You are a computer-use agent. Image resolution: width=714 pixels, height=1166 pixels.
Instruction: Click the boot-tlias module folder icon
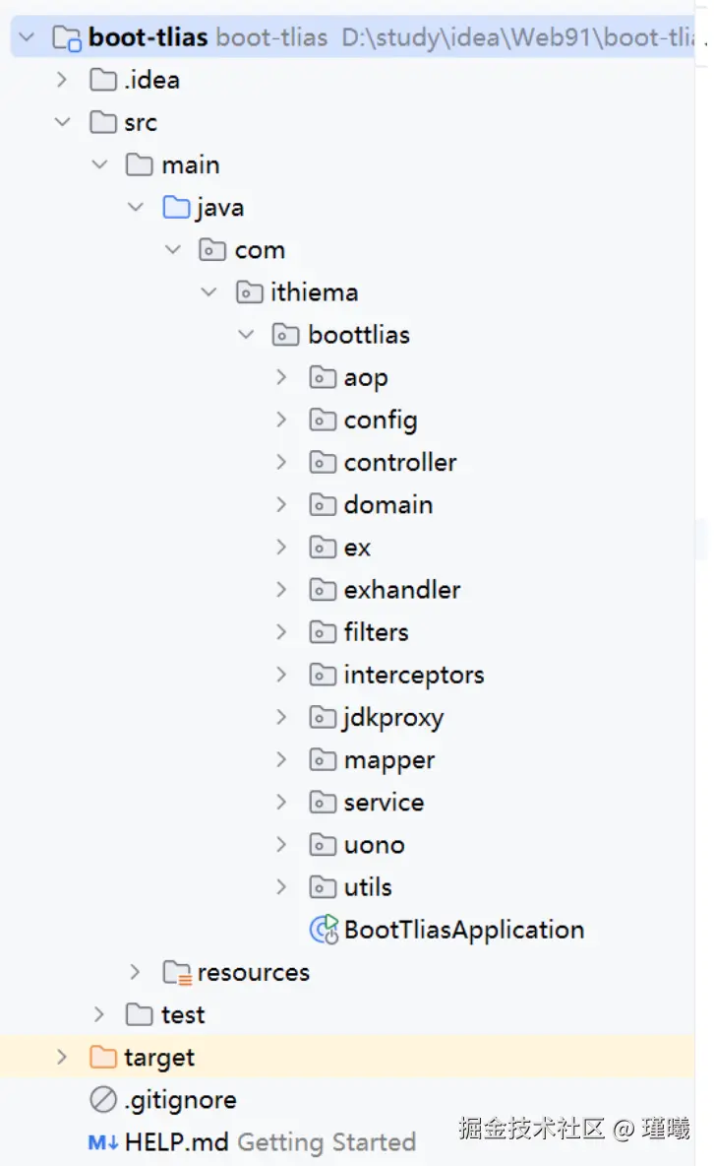coord(67,37)
